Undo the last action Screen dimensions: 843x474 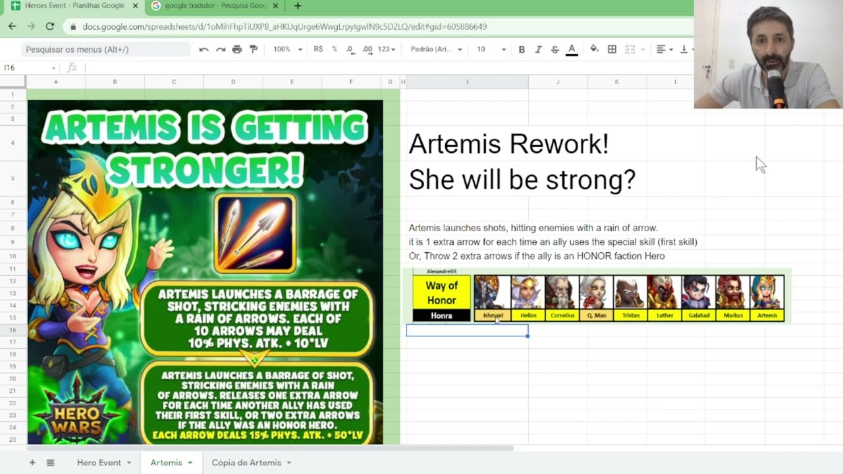204,49
